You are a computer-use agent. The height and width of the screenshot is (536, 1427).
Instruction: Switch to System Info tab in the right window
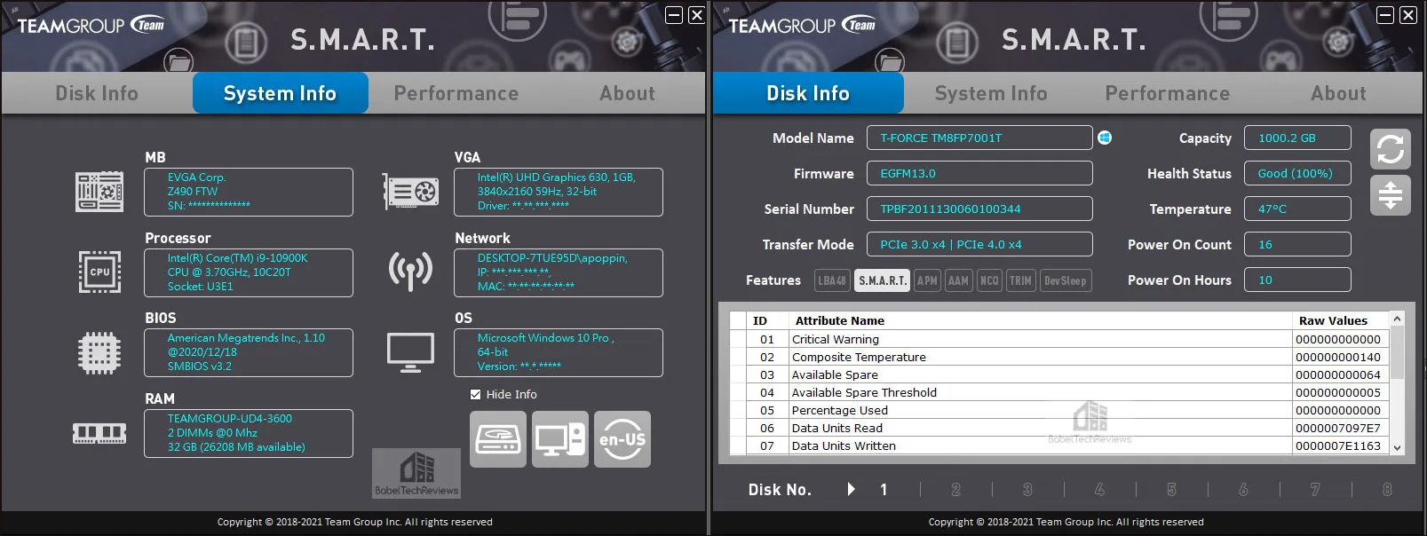pyautogui.click(x=991, y=93)
